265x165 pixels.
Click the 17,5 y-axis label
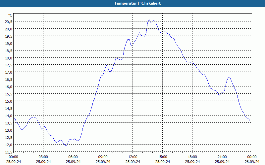(x=9, y=65)
